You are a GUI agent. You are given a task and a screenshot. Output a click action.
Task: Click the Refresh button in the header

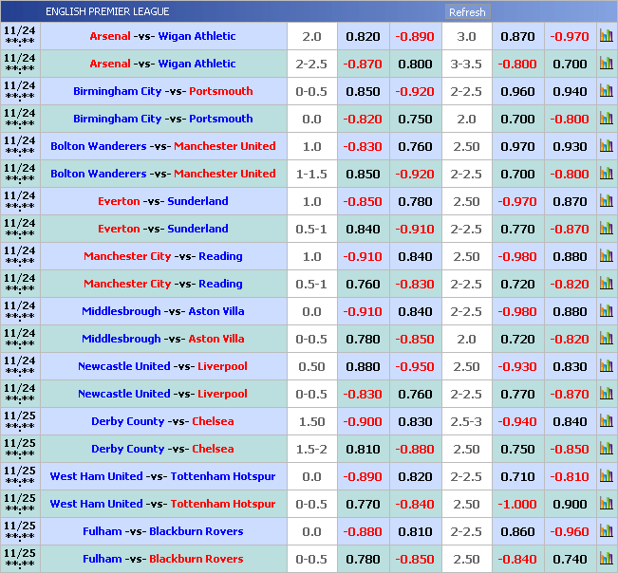[467, 12]
